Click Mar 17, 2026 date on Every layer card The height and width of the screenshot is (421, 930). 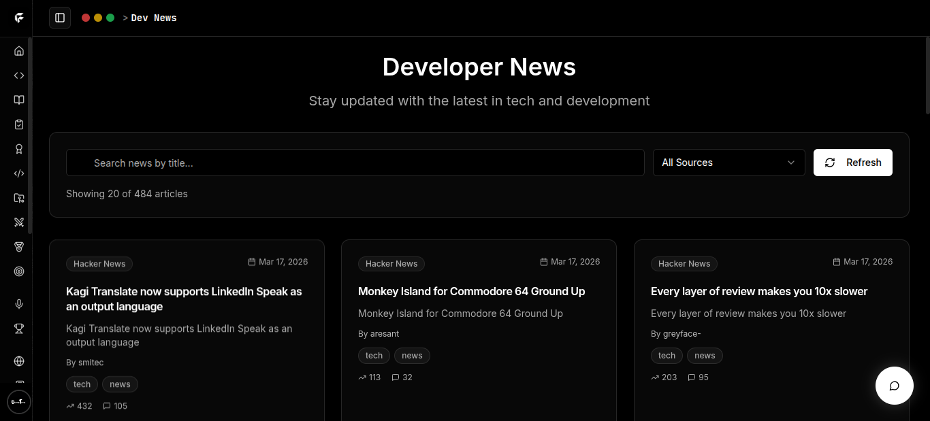(x=868, y=262)
